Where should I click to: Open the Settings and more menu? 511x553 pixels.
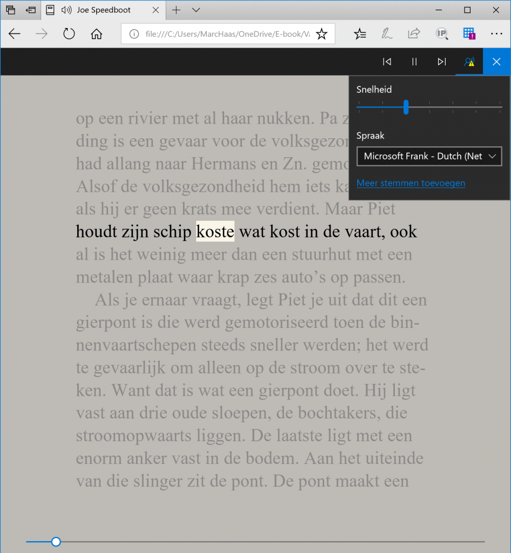496,34
